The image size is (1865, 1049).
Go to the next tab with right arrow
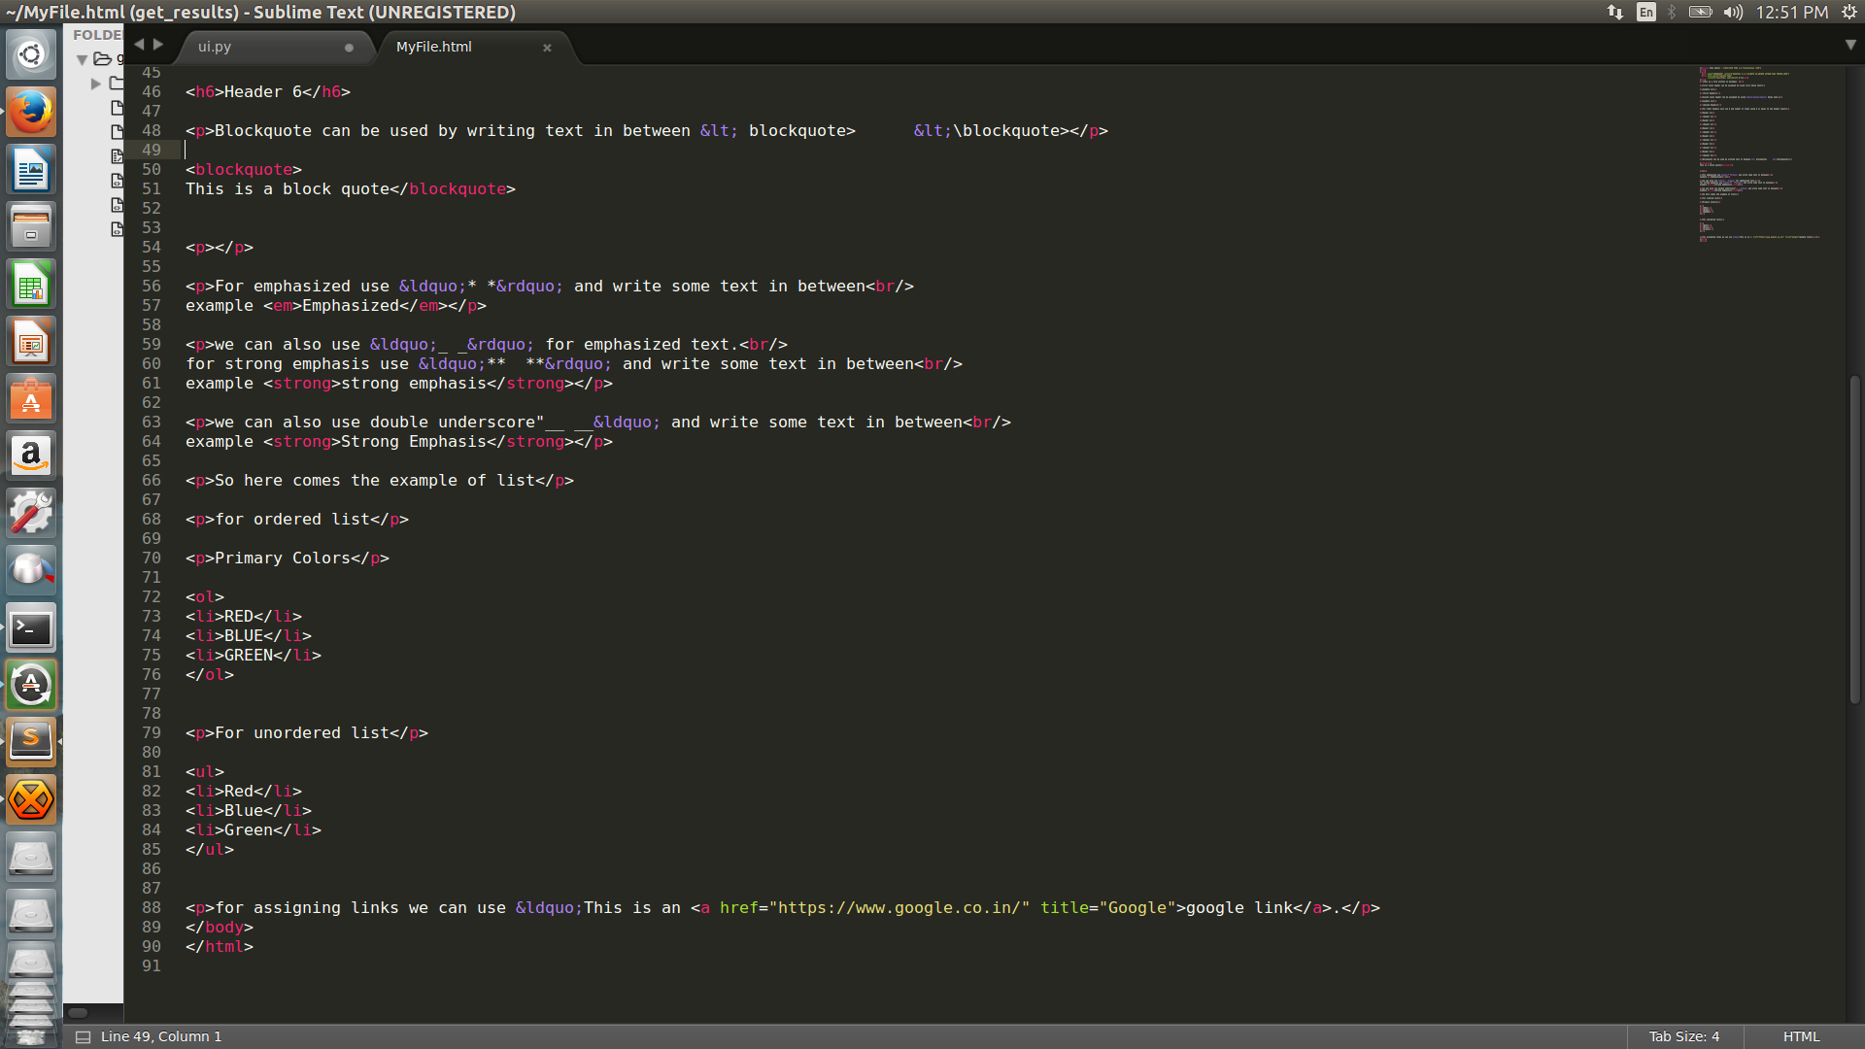pyautogui.click(x=158, y=44)
